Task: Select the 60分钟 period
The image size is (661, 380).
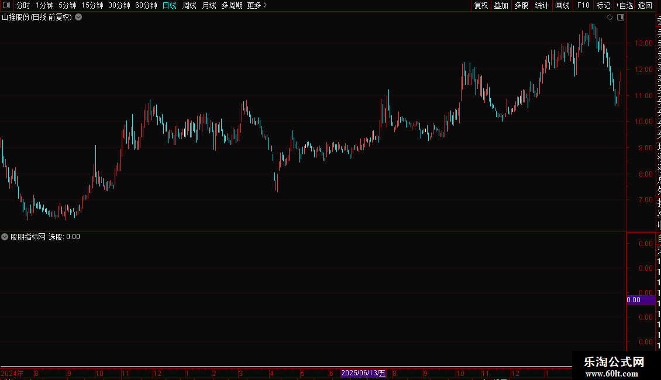Action: pyautogui.click(x=146, y=5)
